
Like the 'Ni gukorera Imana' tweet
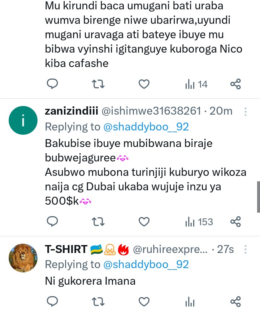tap(144, 302)
